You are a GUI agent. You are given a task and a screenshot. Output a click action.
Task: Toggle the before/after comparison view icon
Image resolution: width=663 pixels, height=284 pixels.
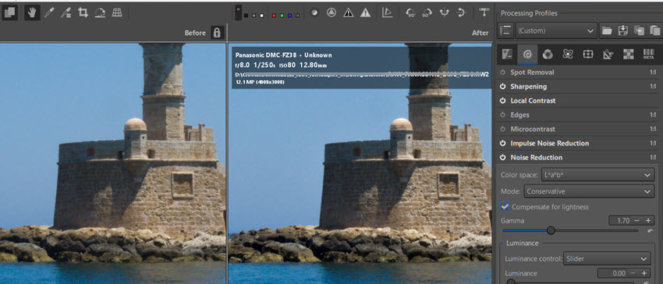9,12
